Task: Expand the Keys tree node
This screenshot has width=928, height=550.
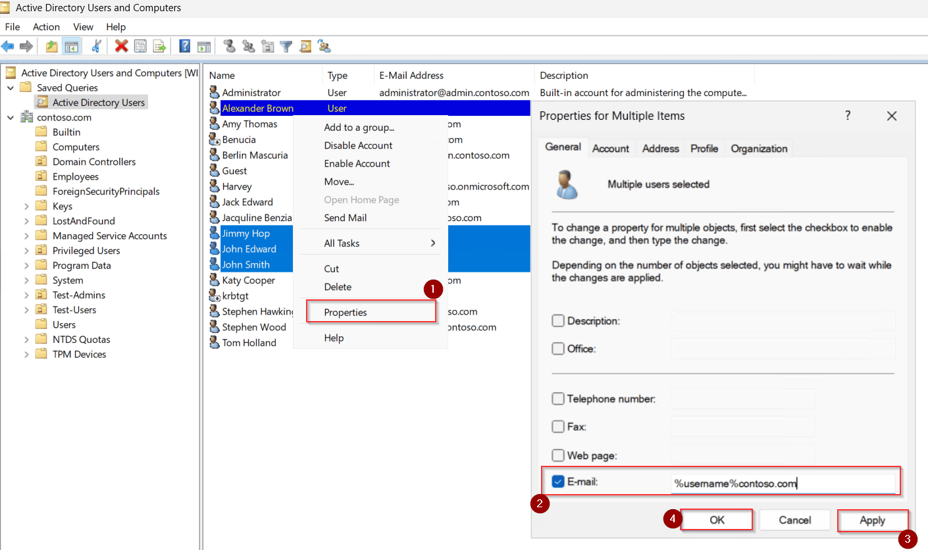Action: (26, 206)
